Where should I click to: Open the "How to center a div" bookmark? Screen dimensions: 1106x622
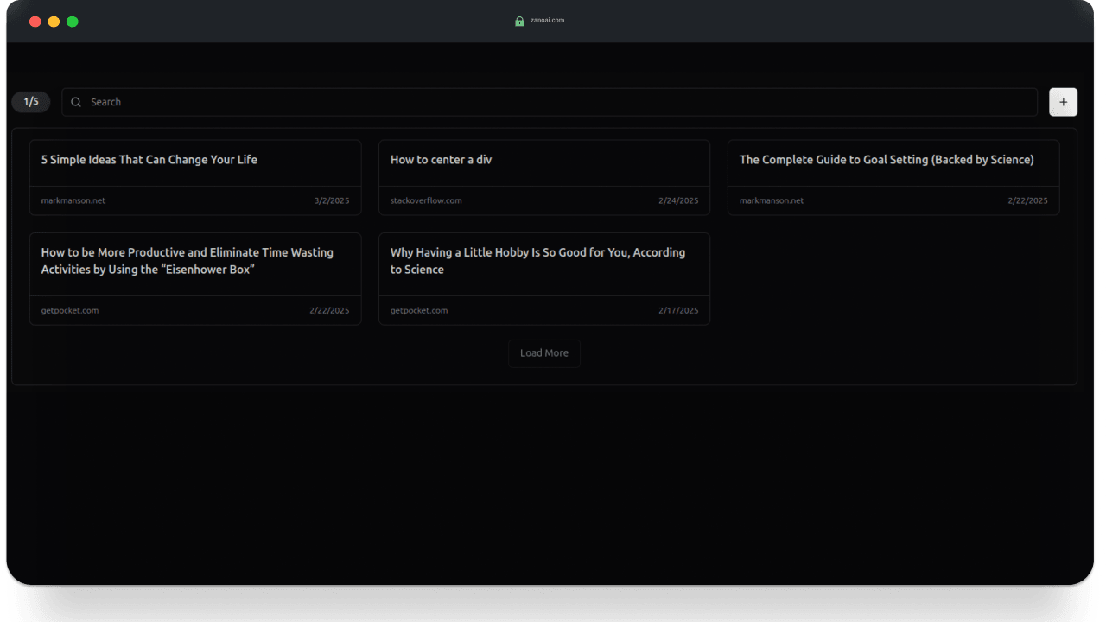point(441,160)
